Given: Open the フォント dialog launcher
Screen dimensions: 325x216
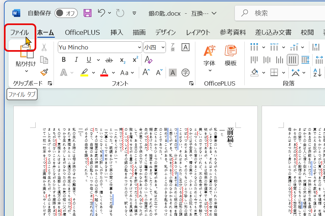Looking at the screenshot, I should pos(191,83).
